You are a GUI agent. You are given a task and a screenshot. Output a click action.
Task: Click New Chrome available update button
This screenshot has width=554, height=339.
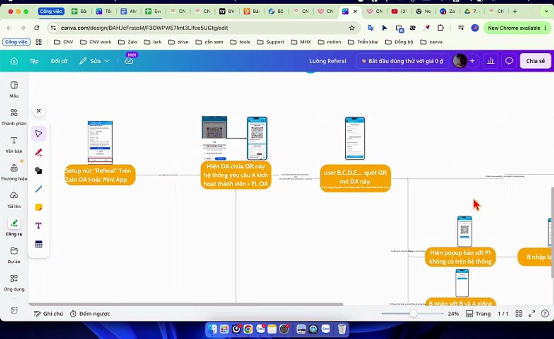coord(517,28)
